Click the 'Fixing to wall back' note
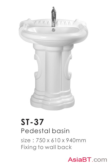Image resolution: width=111 pixels, height=165 pixels. 46,147
